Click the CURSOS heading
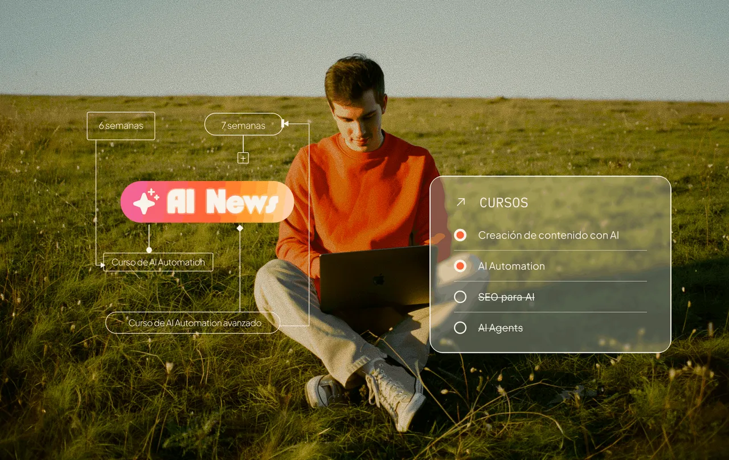The height and width of the screenshot is (460, 729). [x=503, y=203]
